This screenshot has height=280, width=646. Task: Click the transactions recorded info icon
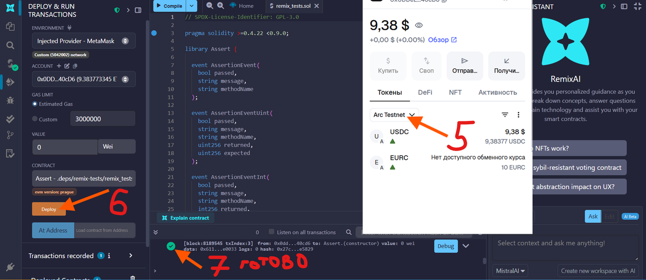point(109,256)
